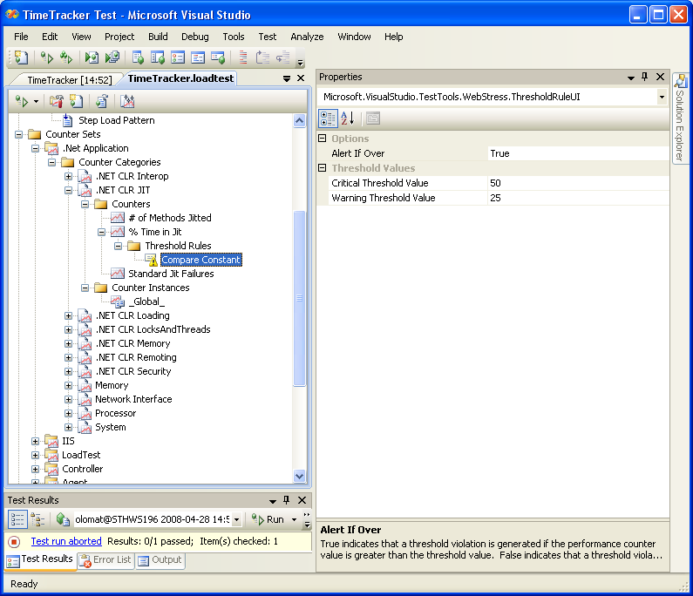This screenshot has height=596, width=693.
Task: Collapse the .NET CLR JIT category
Action: pyautogui.click(x=69, y=191)
